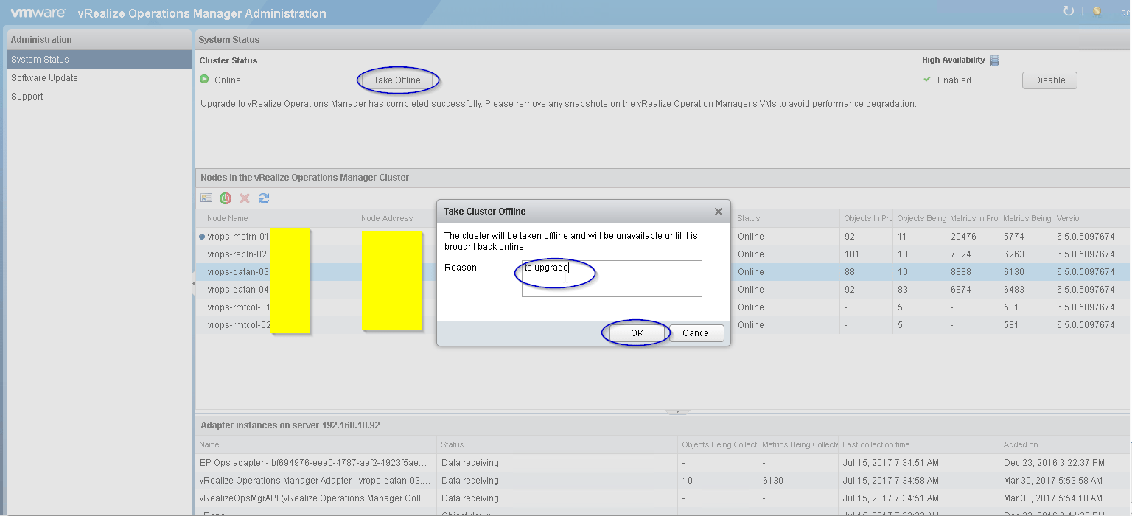
Task: Click the refresh icon in the top header
Action: pyautogui.click(x=1069, y=11)
